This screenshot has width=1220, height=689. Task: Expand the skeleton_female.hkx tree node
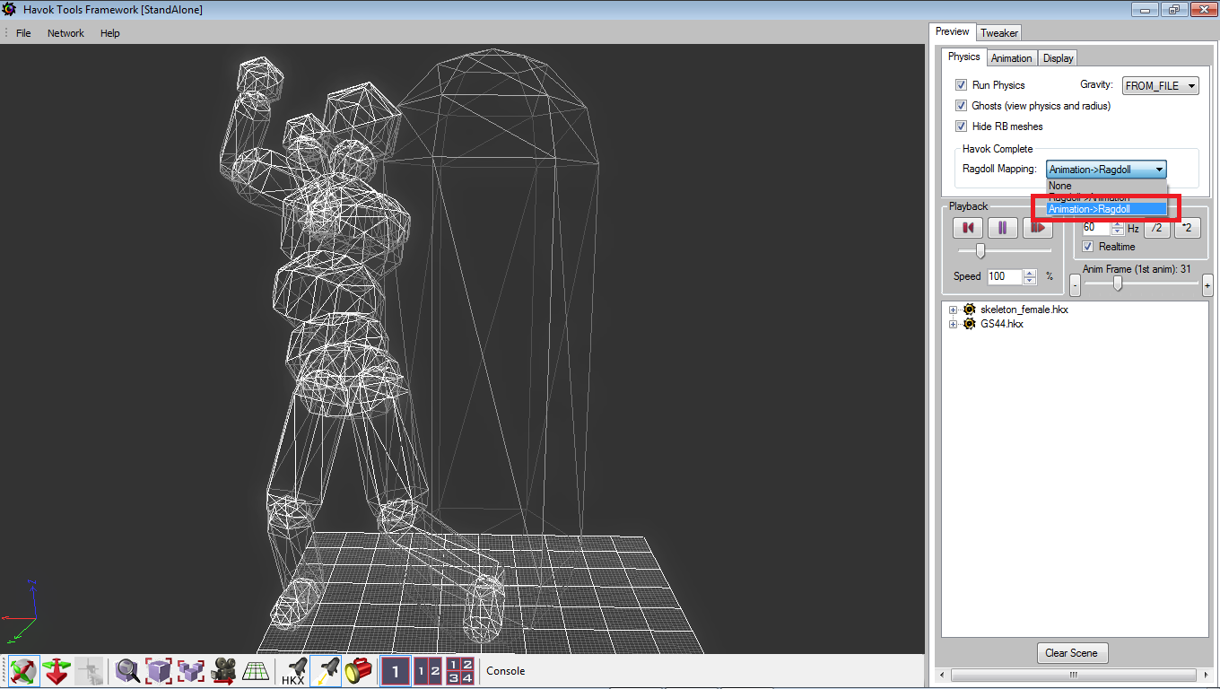pyautogui.click(x=953, y=310)
